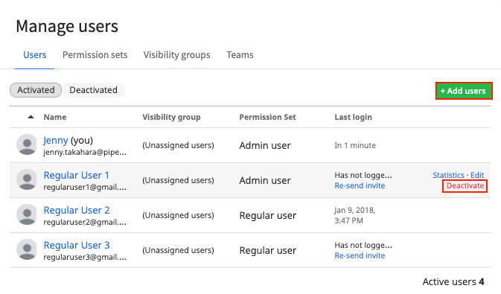The image size is (501, 294).
Task: Click the regularuser3@gmail email text
Action: coord(85,258)
